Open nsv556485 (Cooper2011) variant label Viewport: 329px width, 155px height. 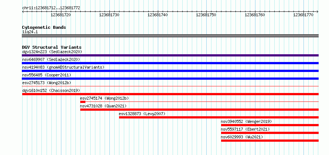point(47,75)
